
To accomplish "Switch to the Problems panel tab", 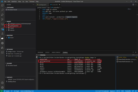I will point(40,52).
